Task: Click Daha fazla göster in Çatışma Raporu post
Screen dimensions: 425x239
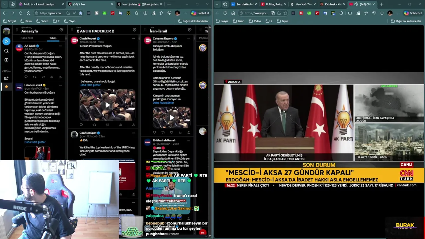Action: coord(163,103)
